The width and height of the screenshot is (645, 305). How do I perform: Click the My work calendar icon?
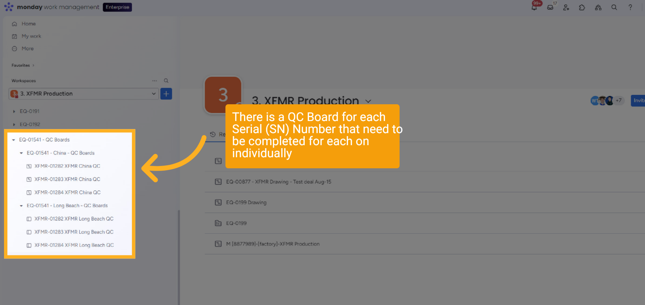pos(14,37)
